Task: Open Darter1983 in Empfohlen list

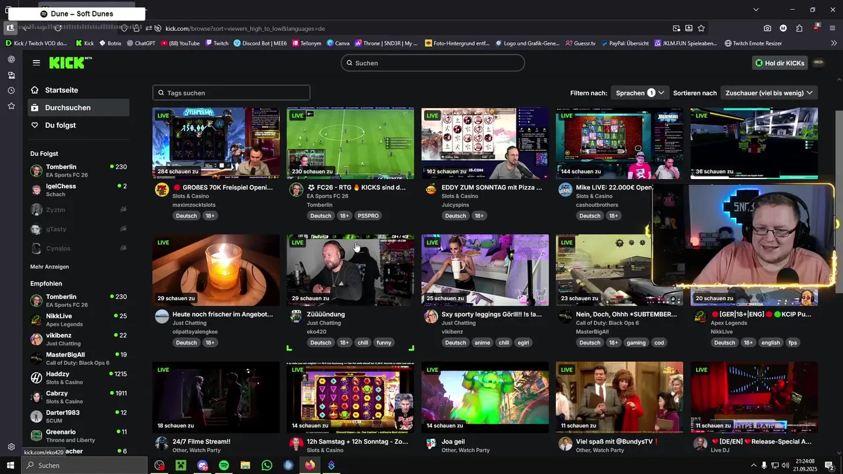Action: (78, 416)
